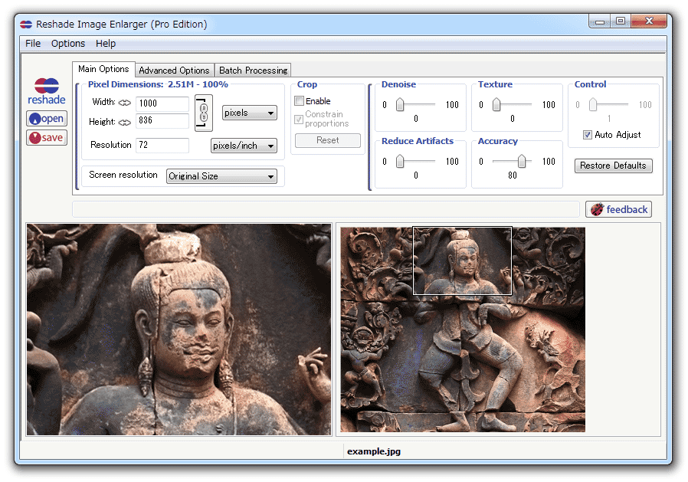
Task: Click the enlarged preview image on the left
Action: point(179,330)
